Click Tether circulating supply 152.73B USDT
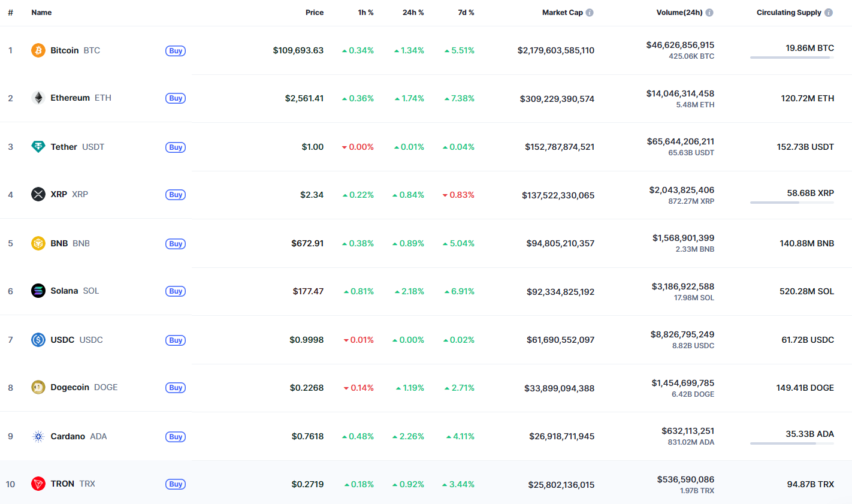The image size is (852, 504). click(x=805, y=147)
